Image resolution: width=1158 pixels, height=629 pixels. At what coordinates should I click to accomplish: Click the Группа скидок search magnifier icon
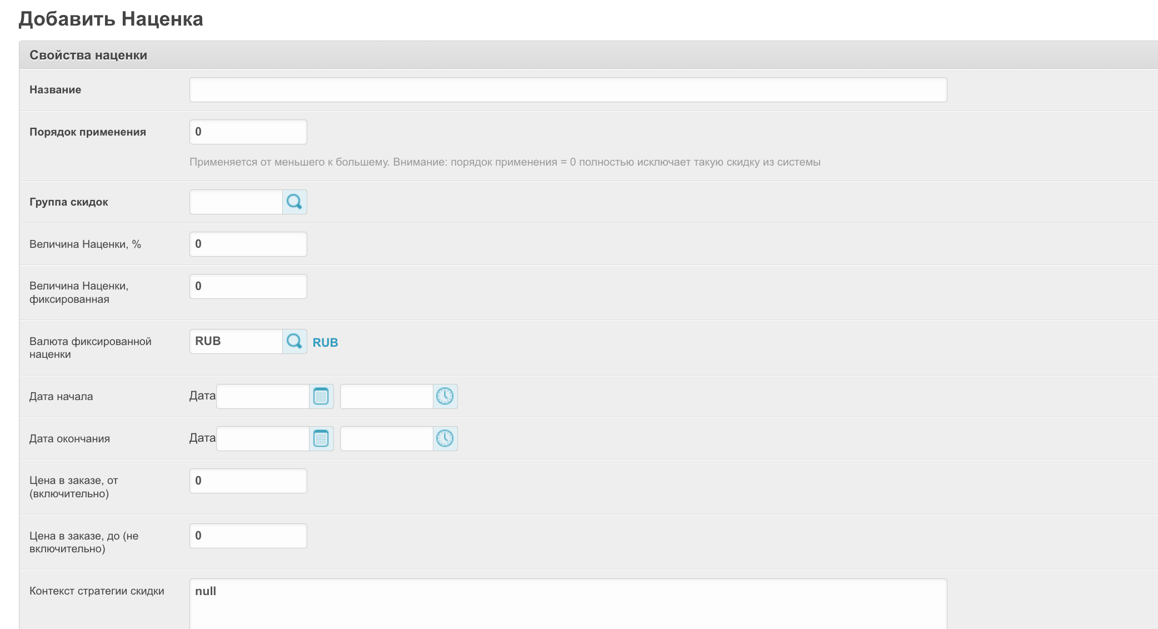(x=295, y=202)
